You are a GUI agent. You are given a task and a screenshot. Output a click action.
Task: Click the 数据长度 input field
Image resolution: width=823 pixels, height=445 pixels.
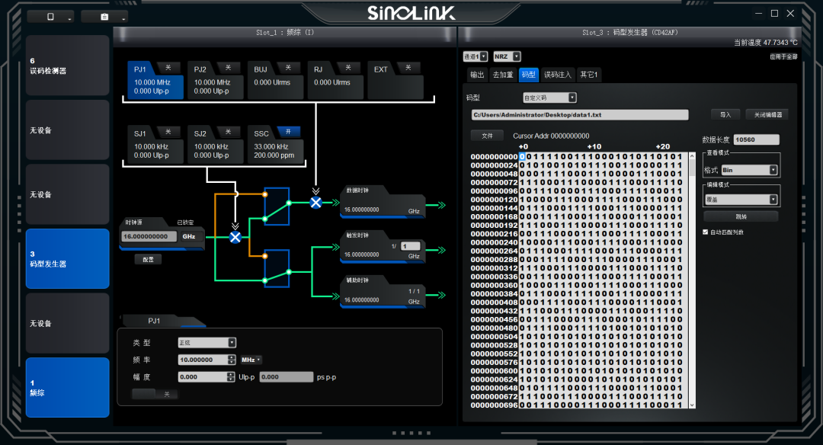(x=756, y=139)
